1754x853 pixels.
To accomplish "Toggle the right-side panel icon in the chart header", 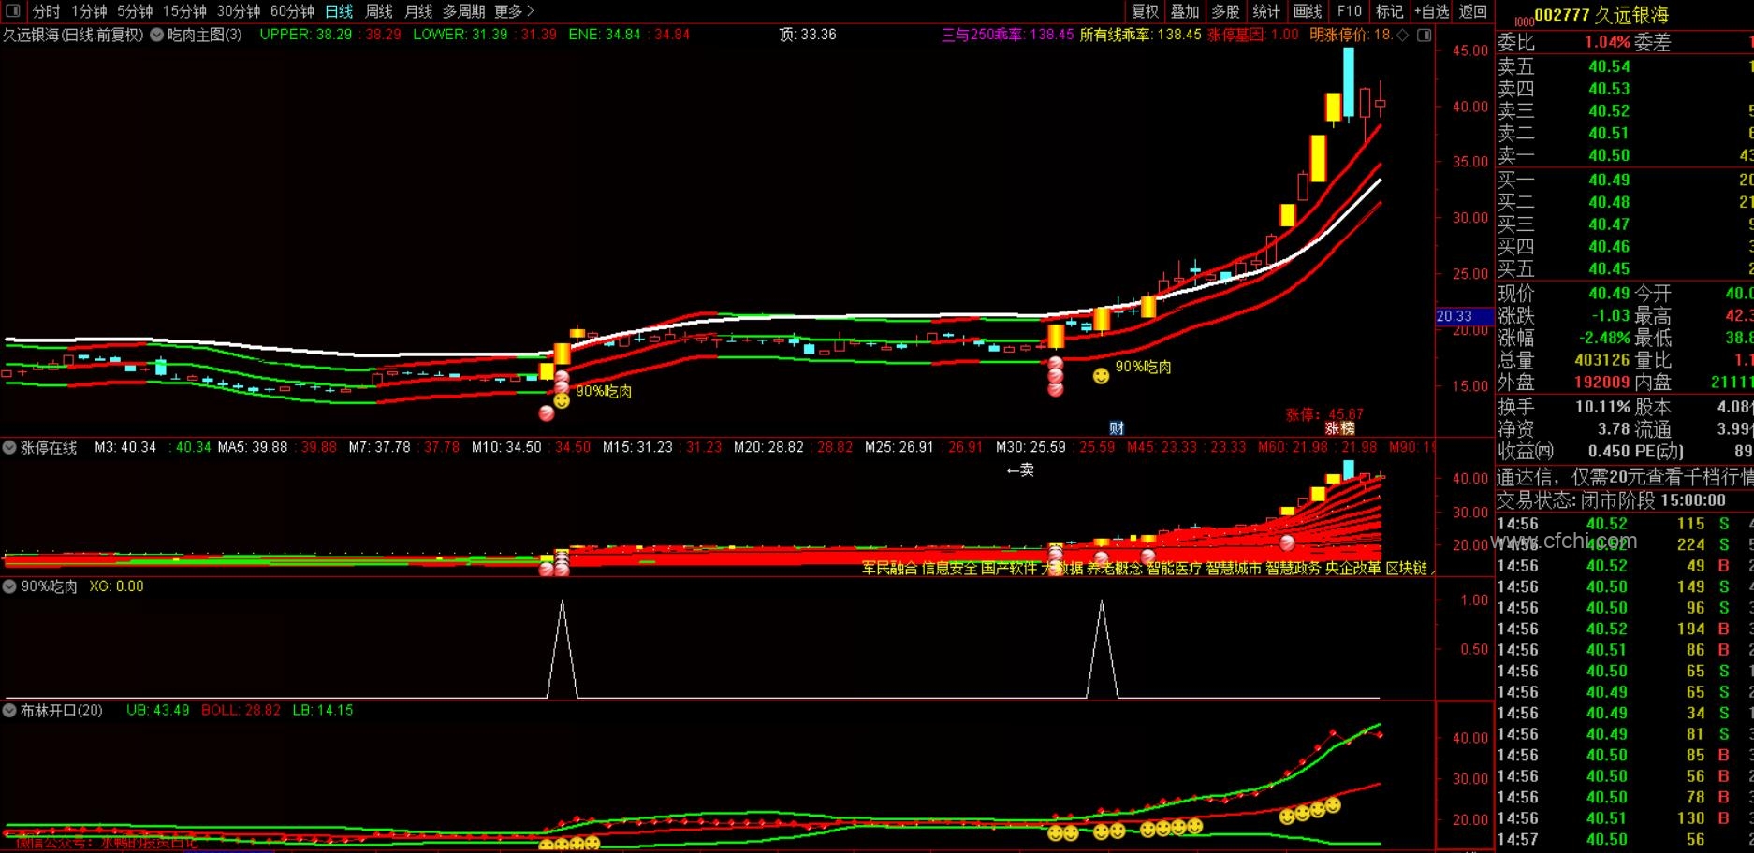I will pos(1425,36).
